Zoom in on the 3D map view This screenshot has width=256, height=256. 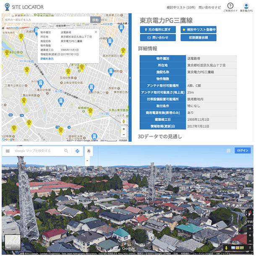click(x=250, y=235)
